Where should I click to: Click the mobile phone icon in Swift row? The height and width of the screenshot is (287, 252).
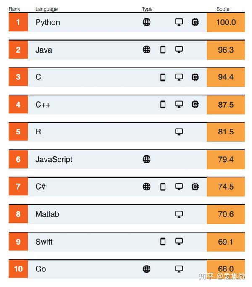(x=163, y=242)
